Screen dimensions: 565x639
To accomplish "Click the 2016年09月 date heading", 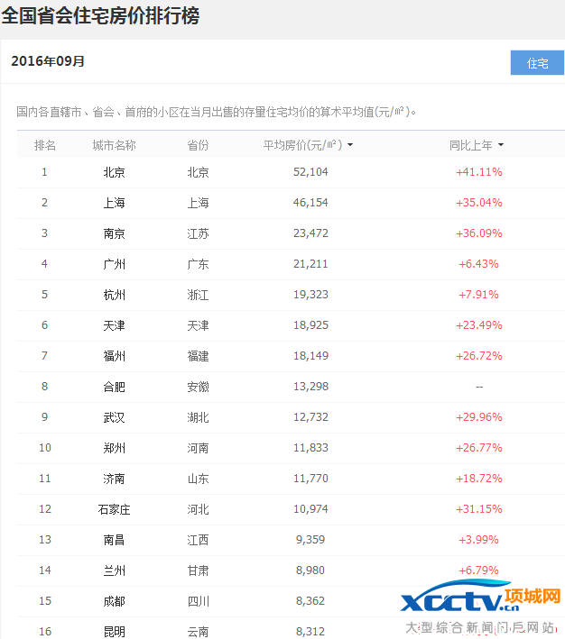I will [x=48, y=61].
